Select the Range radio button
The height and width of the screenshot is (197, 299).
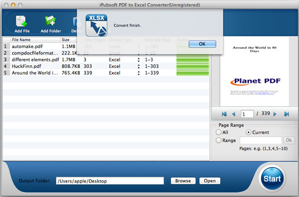219,140
